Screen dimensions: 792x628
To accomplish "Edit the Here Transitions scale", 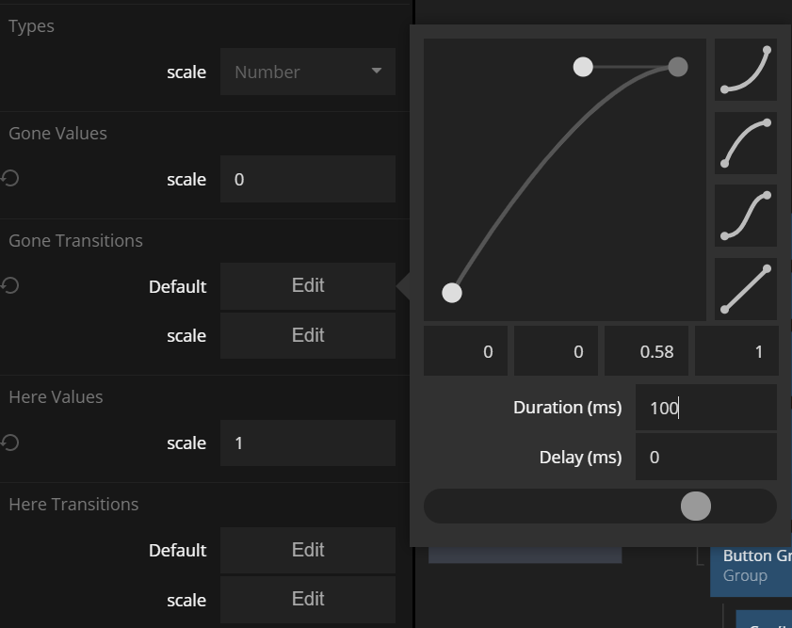I will (x=307, y=599).
